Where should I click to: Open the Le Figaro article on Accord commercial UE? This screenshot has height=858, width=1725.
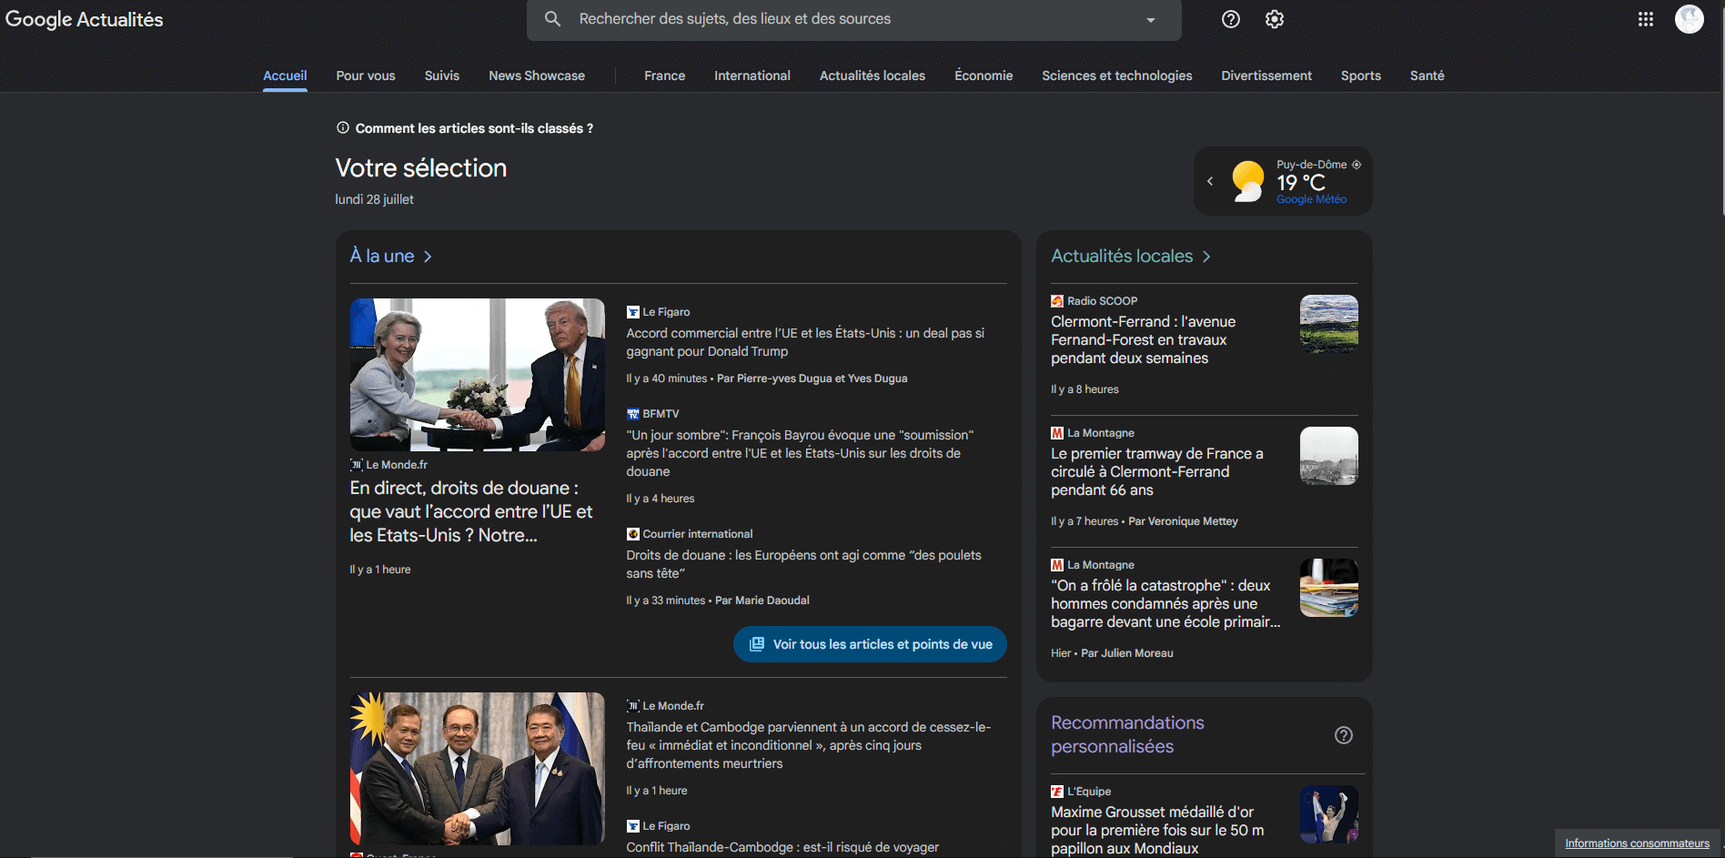[805, 342]
